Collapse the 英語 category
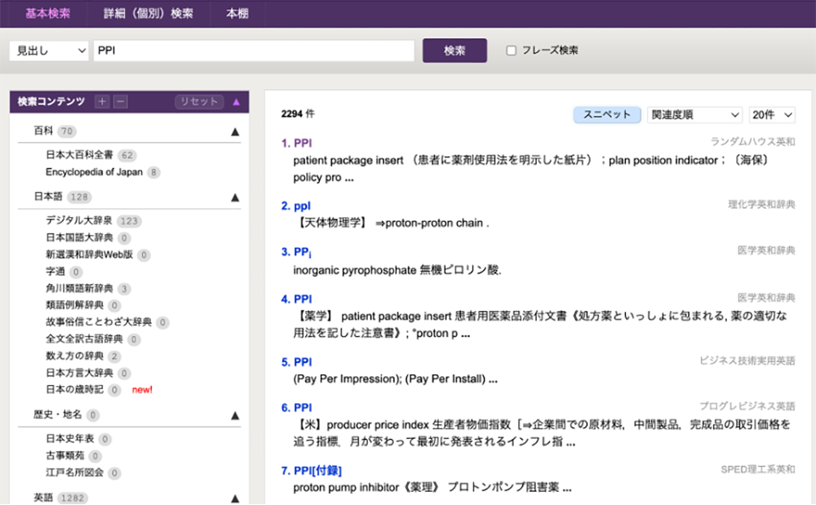The width and height of the screenshot is (816, 505). [235, 498]
